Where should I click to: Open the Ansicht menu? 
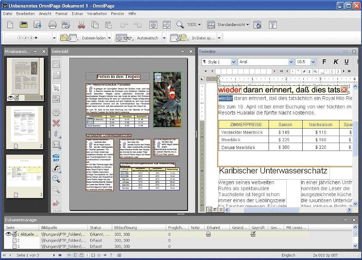pos(45,14)
